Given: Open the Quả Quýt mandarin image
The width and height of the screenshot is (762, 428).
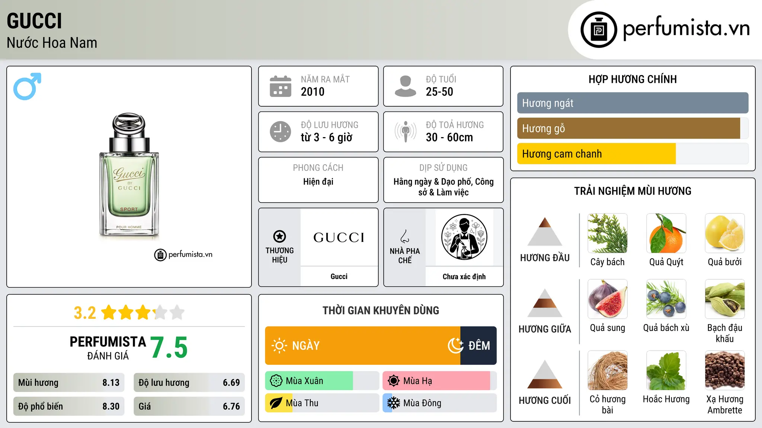Looking at the screenshot, I should pos(666,233).
